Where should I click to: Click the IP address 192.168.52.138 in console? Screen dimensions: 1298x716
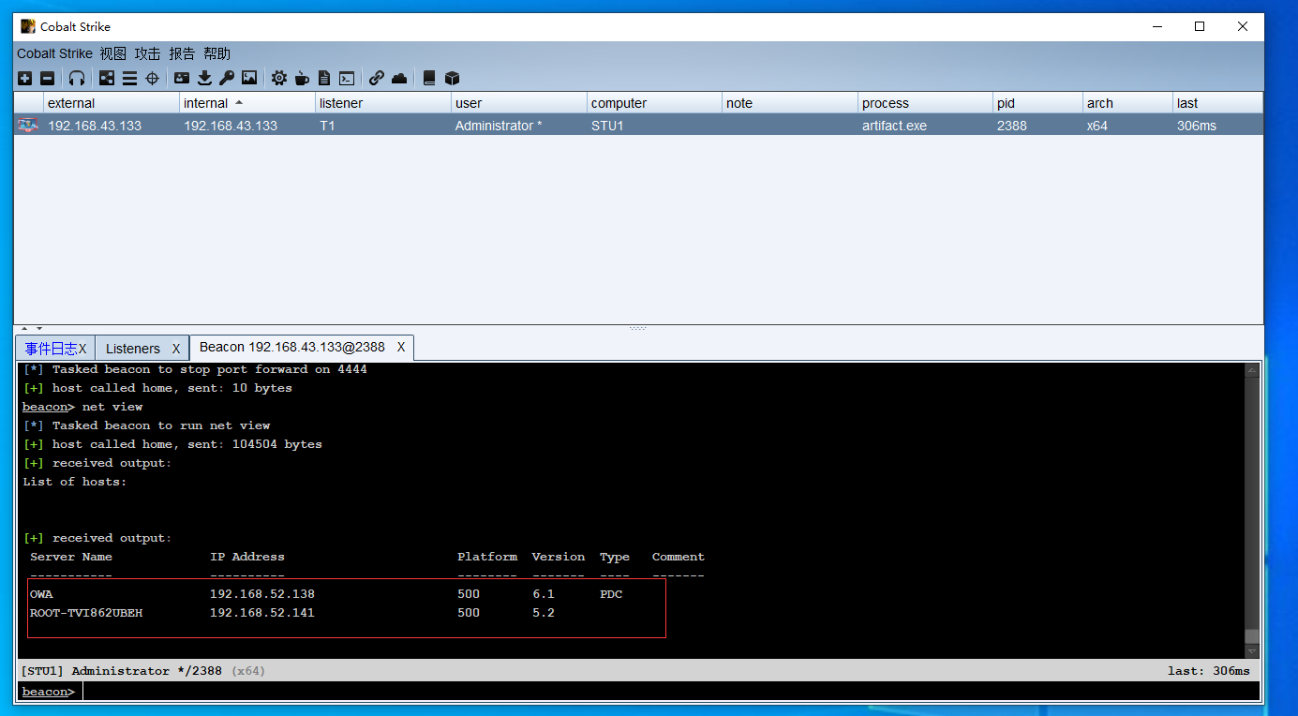coord(262,594)
